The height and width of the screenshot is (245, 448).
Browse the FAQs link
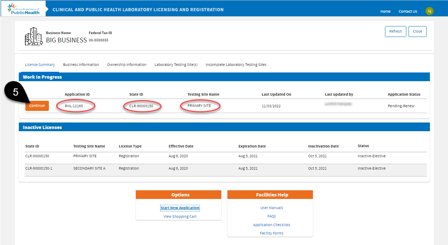click(x=271, y=216)
